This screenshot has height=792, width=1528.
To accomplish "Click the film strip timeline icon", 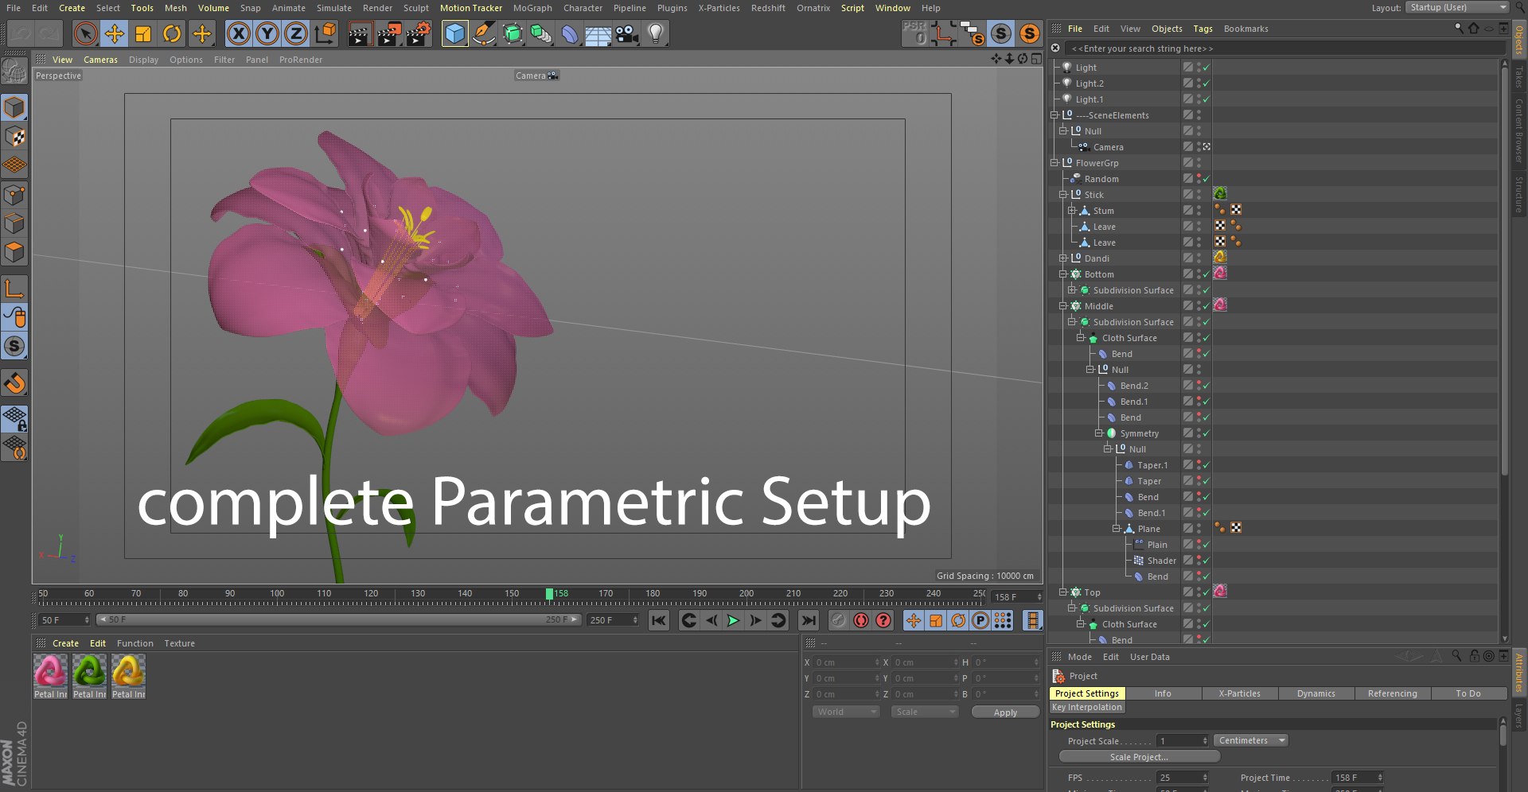I will [x=1033, y=620].
